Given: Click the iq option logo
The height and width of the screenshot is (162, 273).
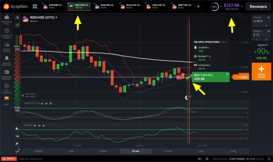Looking at the screenshot, I should [16, 7].
